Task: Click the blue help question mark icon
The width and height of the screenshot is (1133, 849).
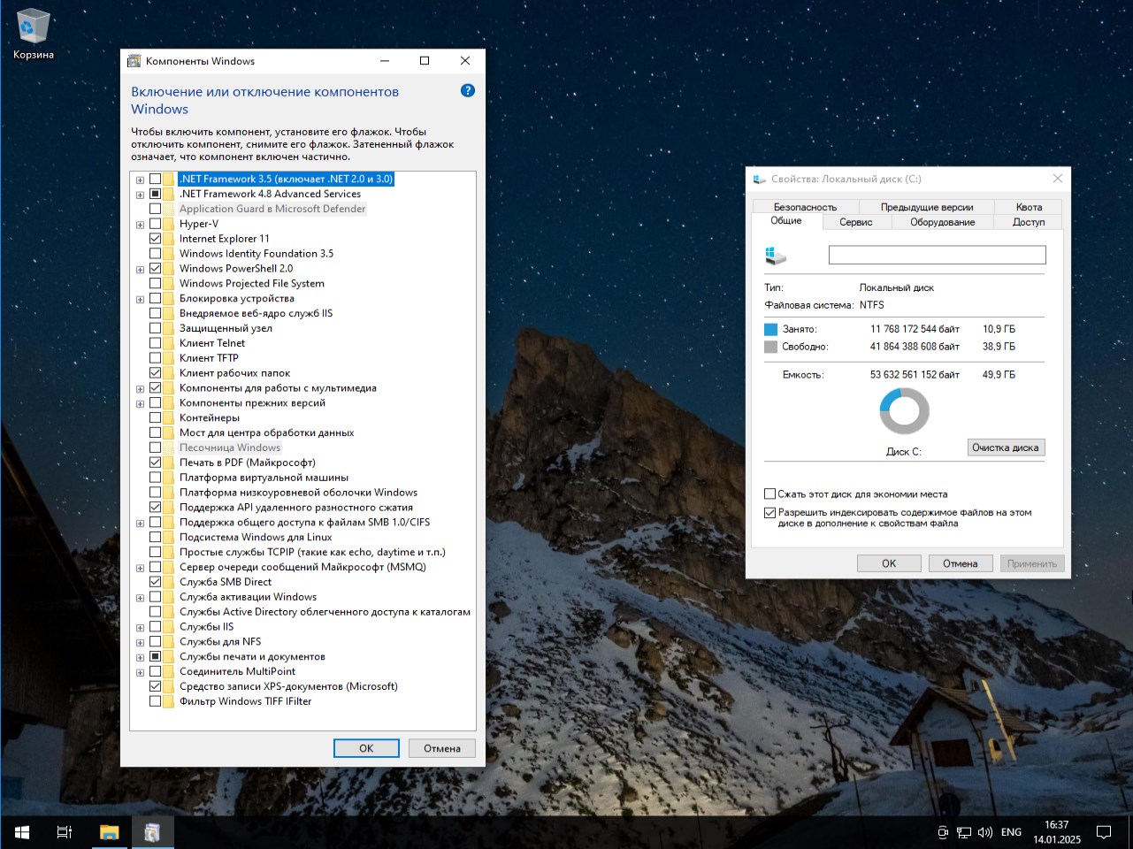Action: click(468, 90)
